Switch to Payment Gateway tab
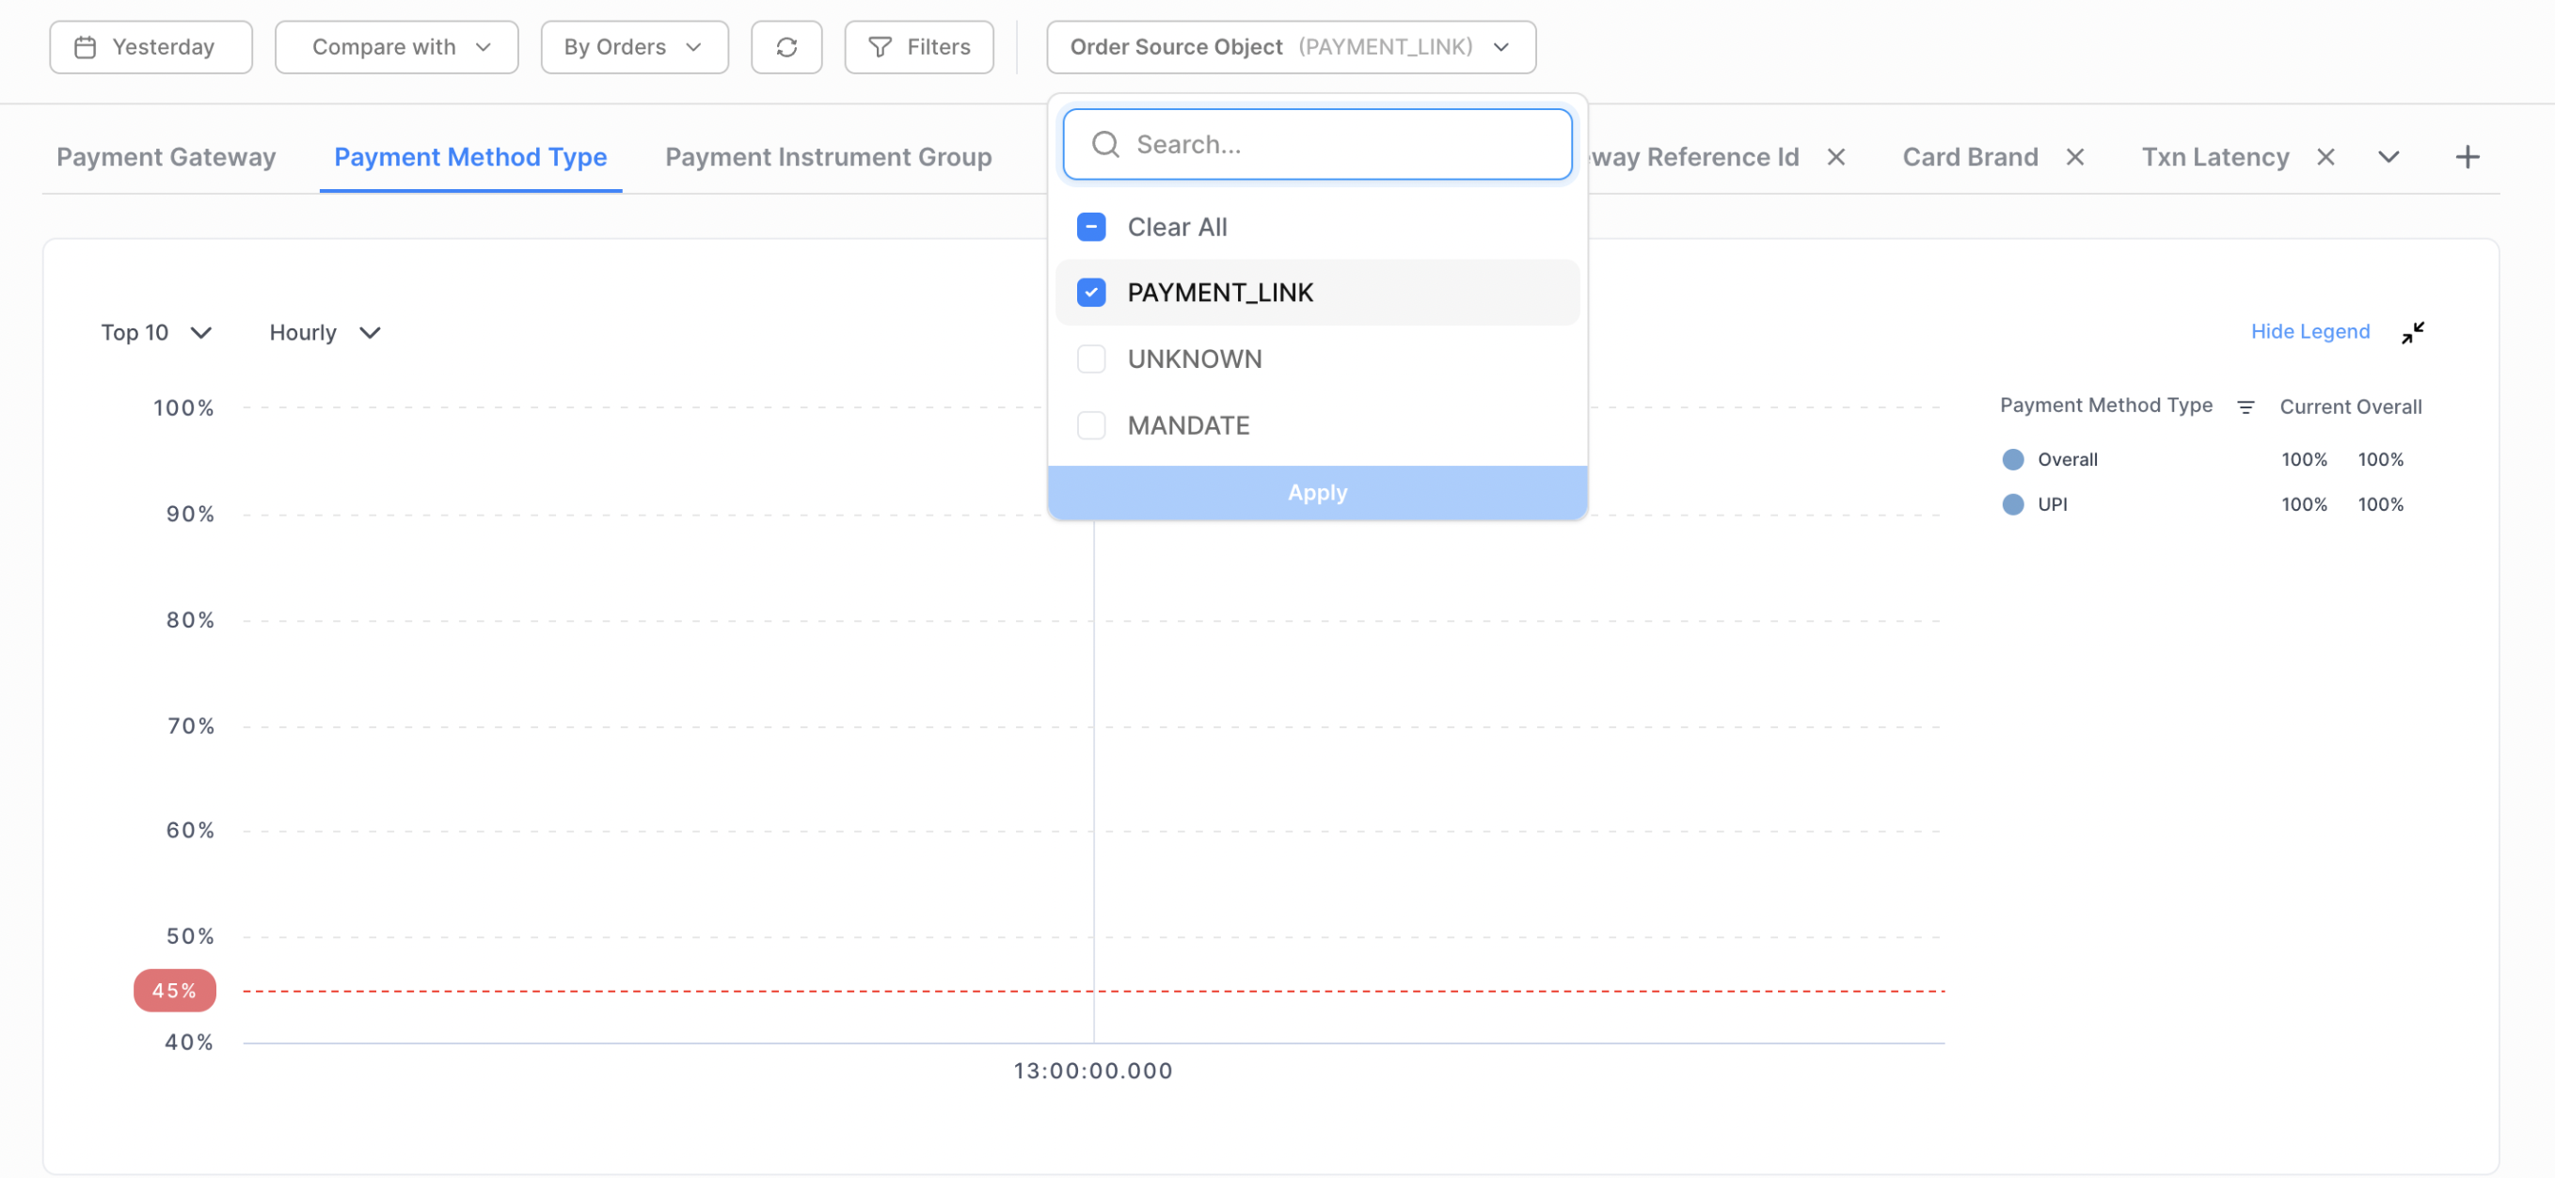2555x1178 pixels. click(x=166, y=157)
